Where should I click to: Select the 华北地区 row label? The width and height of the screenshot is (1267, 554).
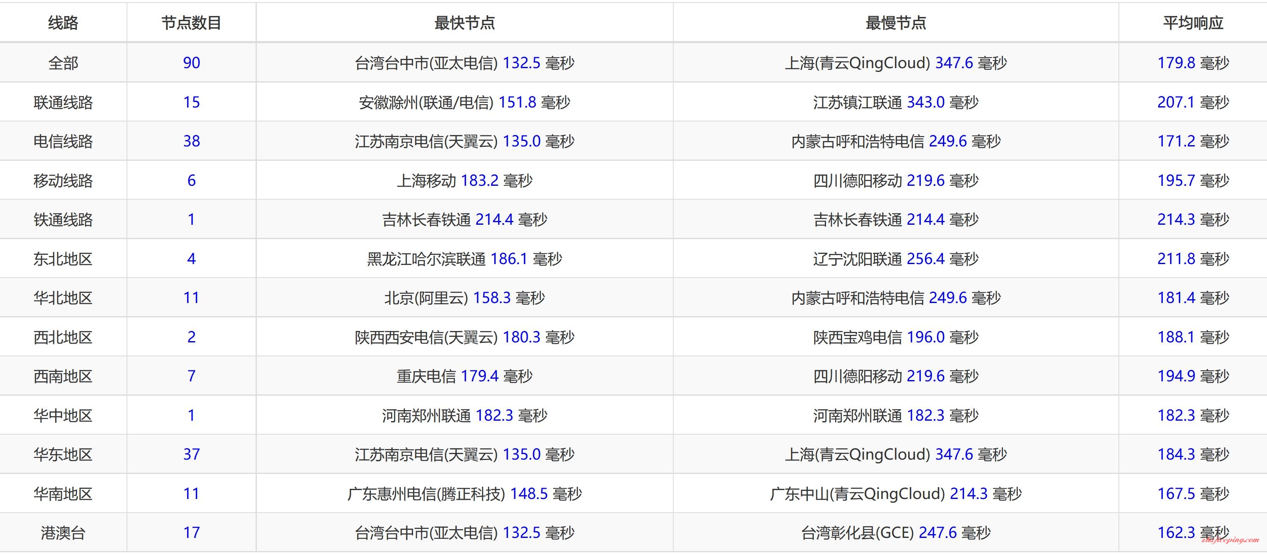coord(63,298)
